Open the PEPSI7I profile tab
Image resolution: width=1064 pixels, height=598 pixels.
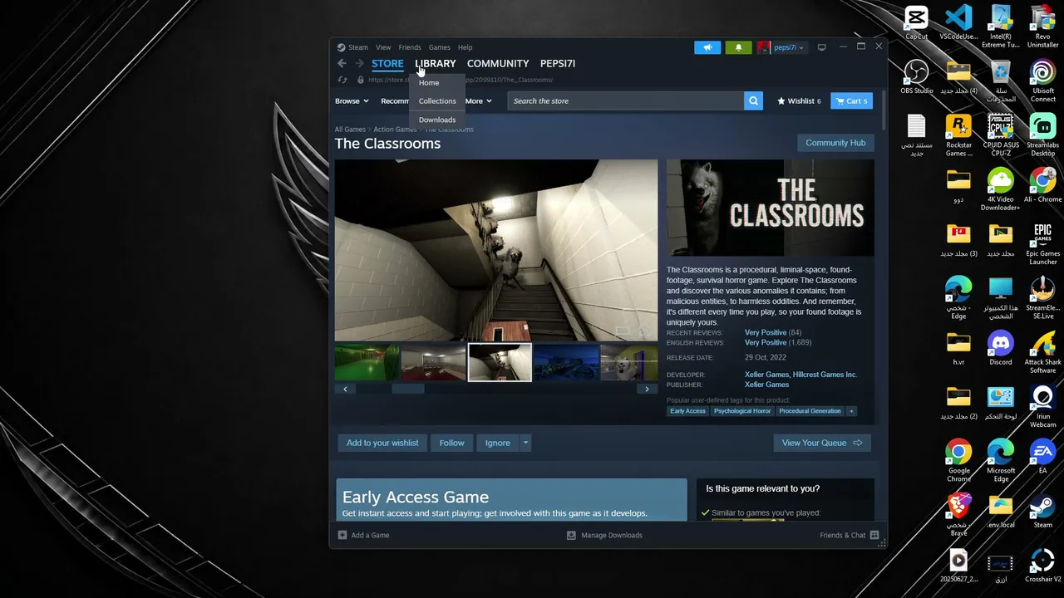tap(558, 63)
